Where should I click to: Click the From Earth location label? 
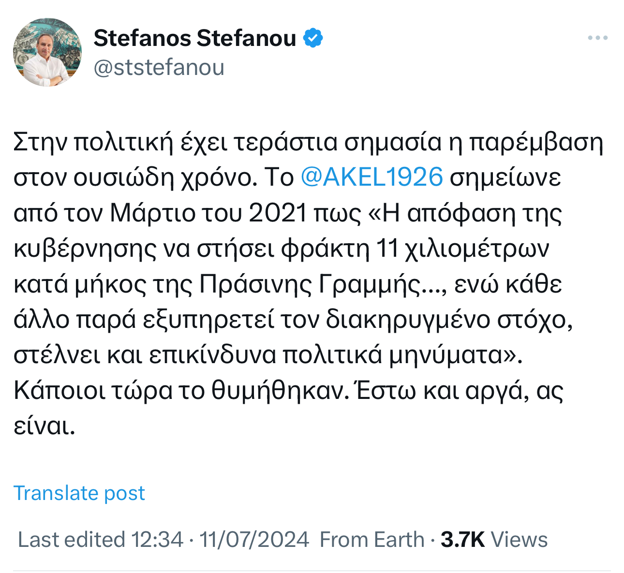pos(372,539)
